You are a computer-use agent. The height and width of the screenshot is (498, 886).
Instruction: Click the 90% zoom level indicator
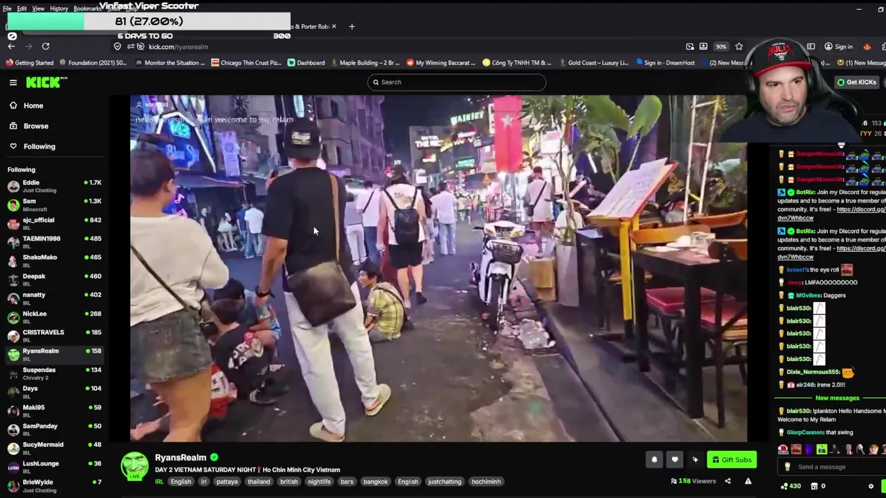pyautogui.click(x=721, y=46)
